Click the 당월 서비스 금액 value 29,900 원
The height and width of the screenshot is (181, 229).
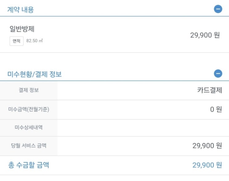(x=207, y=146)
